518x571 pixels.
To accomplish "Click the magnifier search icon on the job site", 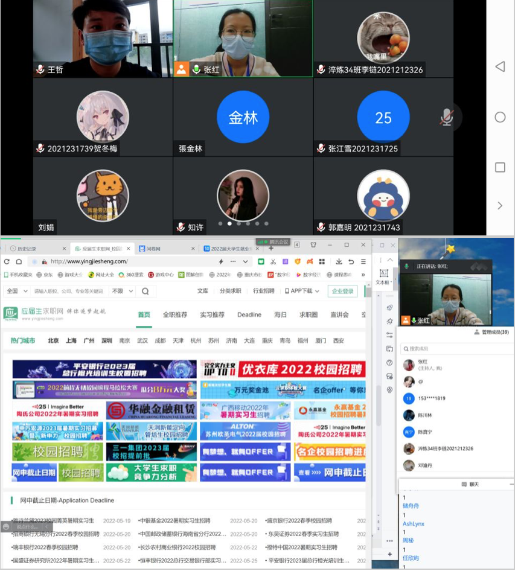I will (x=145, y=291).
